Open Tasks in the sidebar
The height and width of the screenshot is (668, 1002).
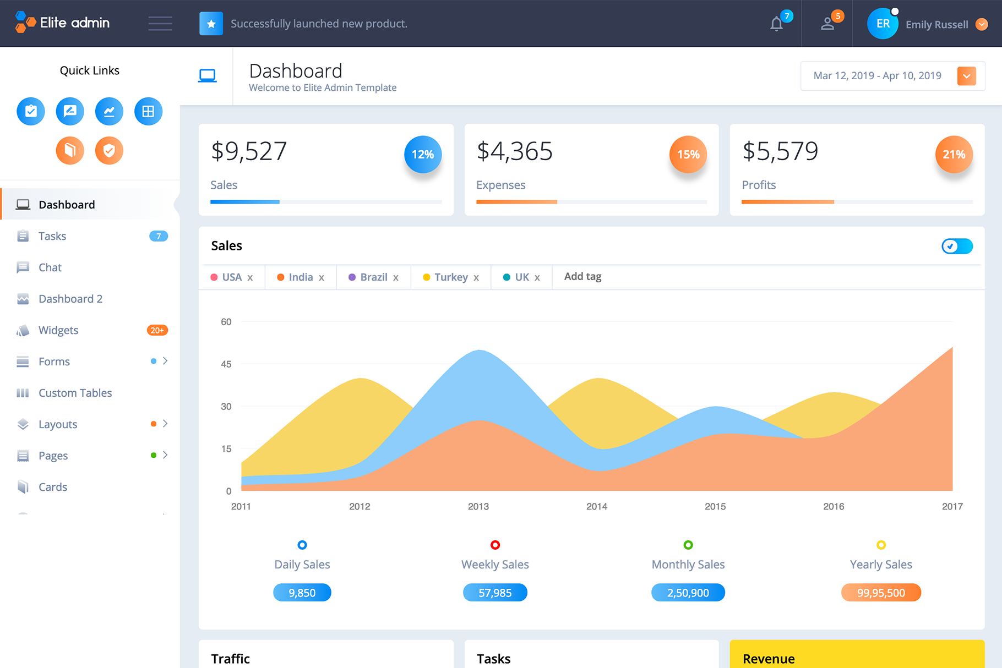52,236
